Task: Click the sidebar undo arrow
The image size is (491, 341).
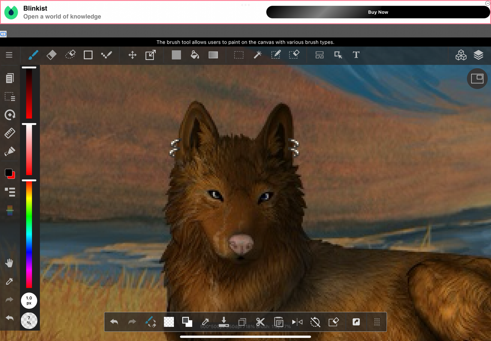Action: (9, 318)
